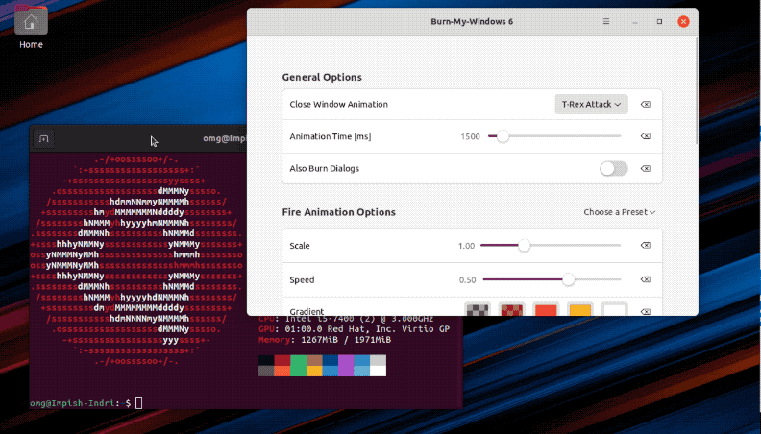Pick the orange-yellow gradient color swatch

[x=579, y=310]
